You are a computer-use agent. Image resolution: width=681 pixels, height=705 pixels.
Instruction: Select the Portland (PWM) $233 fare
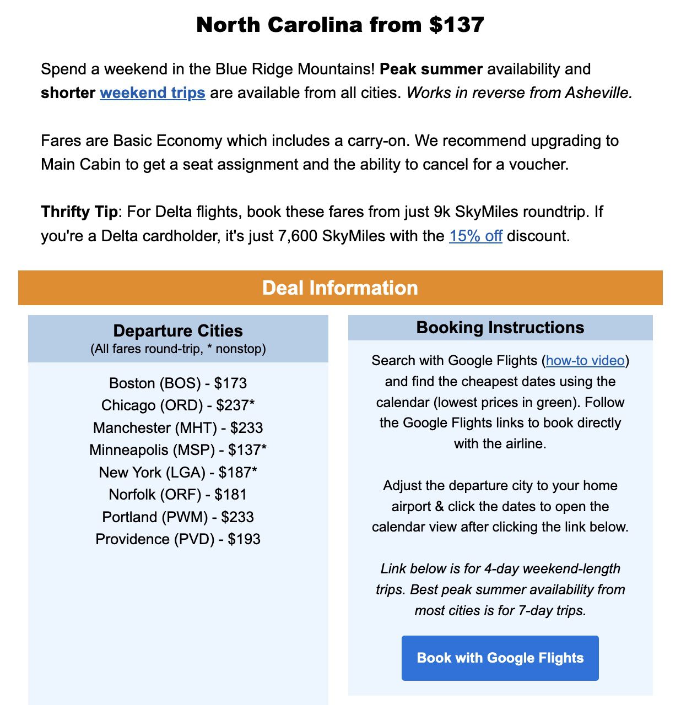pyautogui.click(x=178, y=517)
